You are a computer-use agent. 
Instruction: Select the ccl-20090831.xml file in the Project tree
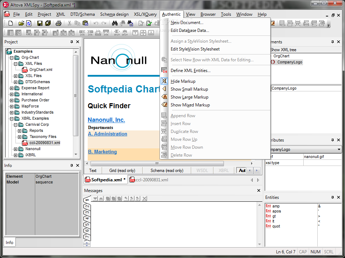(45, 143)
